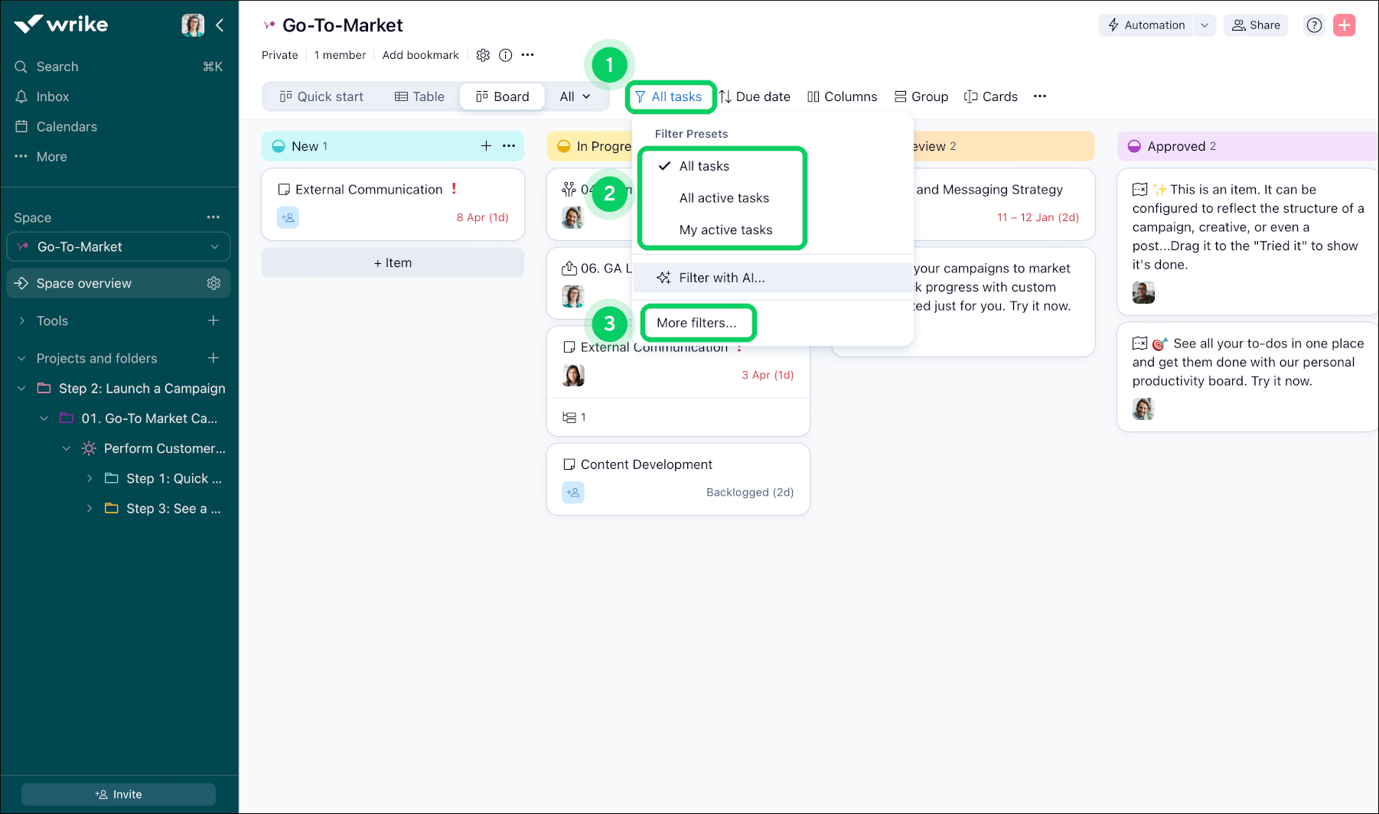Click the Invite button at sidebar bottom
This screenshot has height=814, width=1379.
[x=118, y=794]
